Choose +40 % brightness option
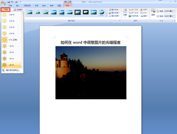177x134 pixels. (11, 14)
